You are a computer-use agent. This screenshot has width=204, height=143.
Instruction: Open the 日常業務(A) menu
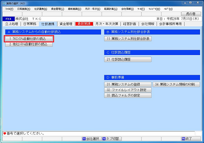24,9
